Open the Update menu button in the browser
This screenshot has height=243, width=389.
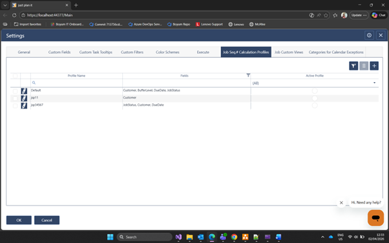359,15
